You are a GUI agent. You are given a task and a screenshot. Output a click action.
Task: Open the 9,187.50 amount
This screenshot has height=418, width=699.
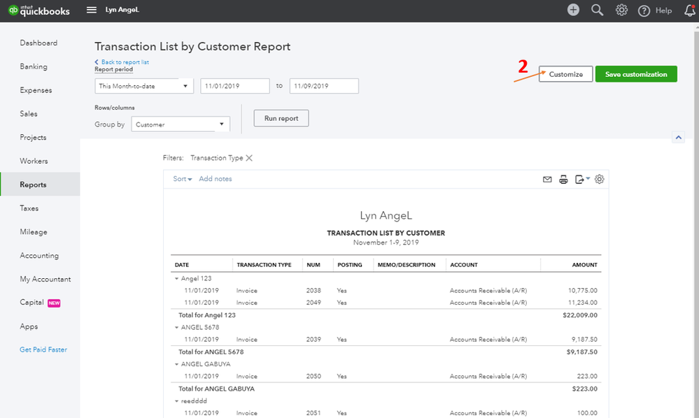pos(584,340)
